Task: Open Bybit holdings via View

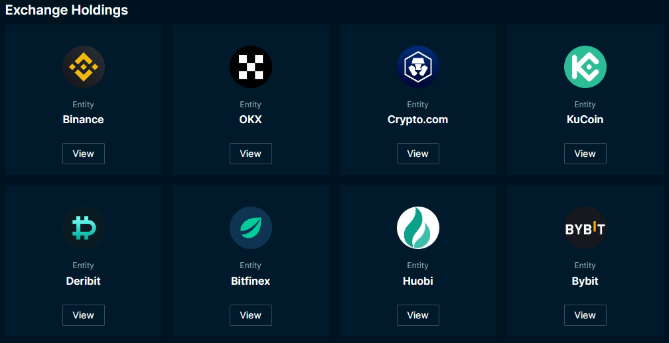Action: 585,315
